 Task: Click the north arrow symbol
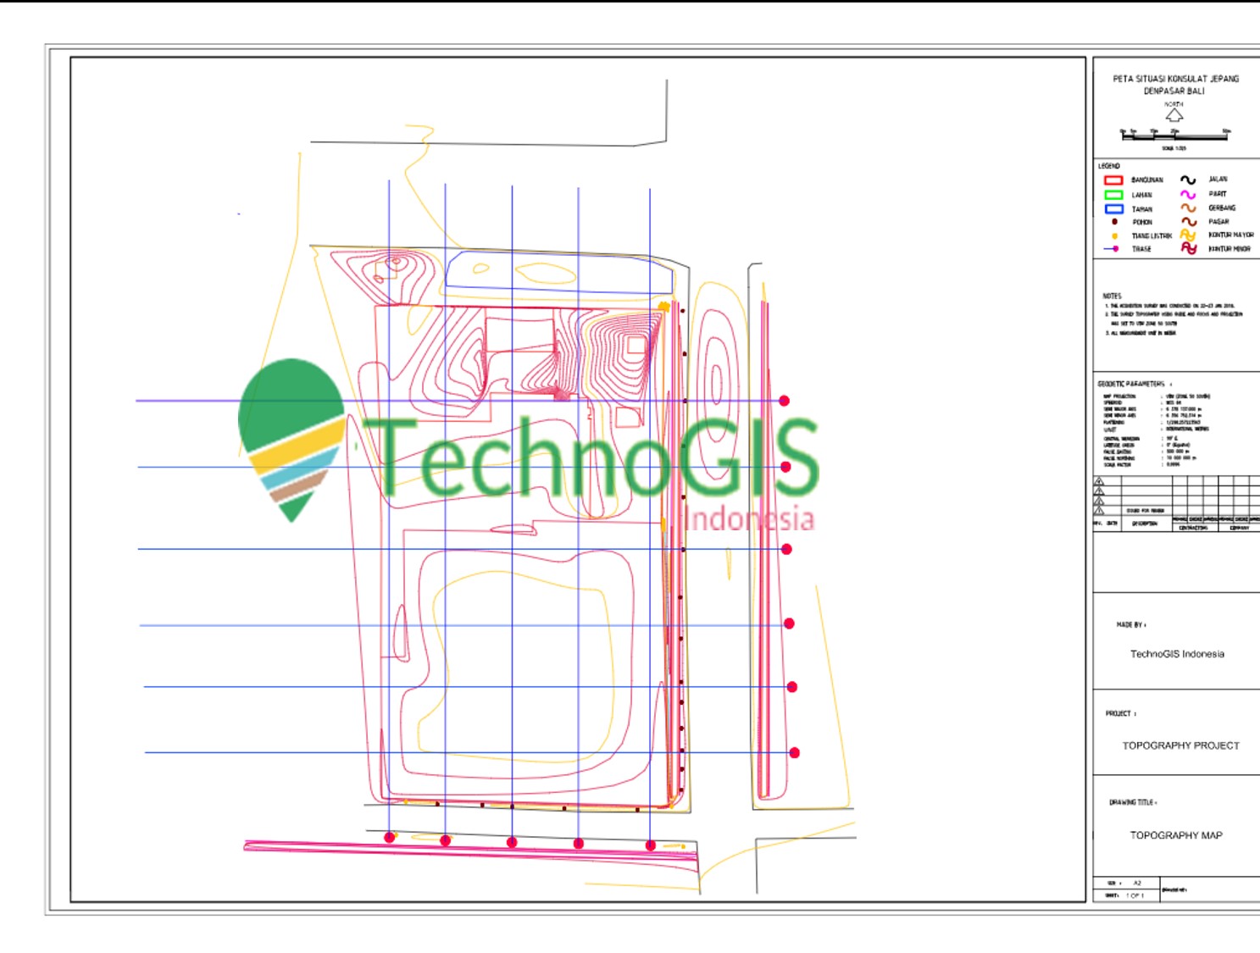point(1174,115)
